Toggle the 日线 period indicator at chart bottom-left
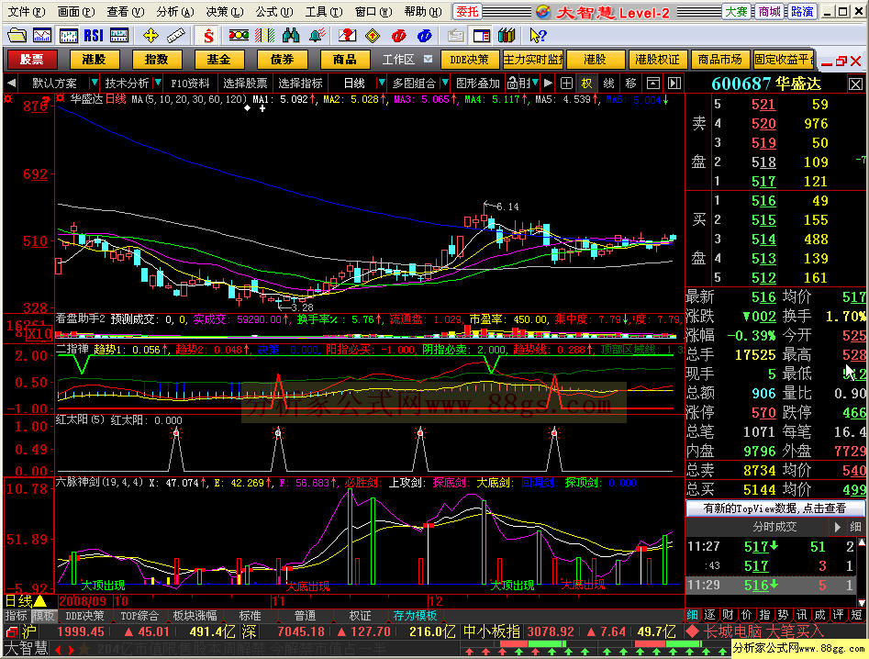 pyautogui.click(x=25, y=601)
